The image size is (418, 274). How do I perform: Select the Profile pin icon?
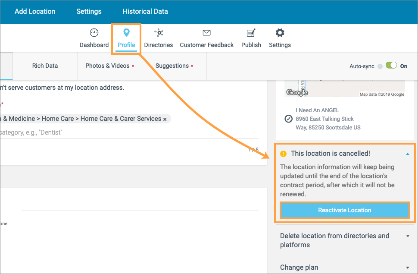click(x=126, y=33)
